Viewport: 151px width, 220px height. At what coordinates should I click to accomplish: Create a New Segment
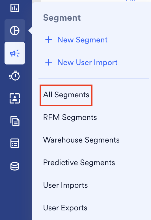[82, 40]
